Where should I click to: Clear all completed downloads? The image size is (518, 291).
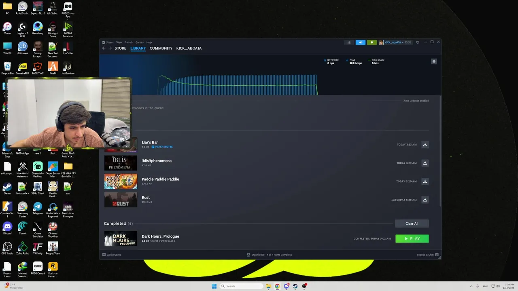pyautogui.click(x=412, y=224)
